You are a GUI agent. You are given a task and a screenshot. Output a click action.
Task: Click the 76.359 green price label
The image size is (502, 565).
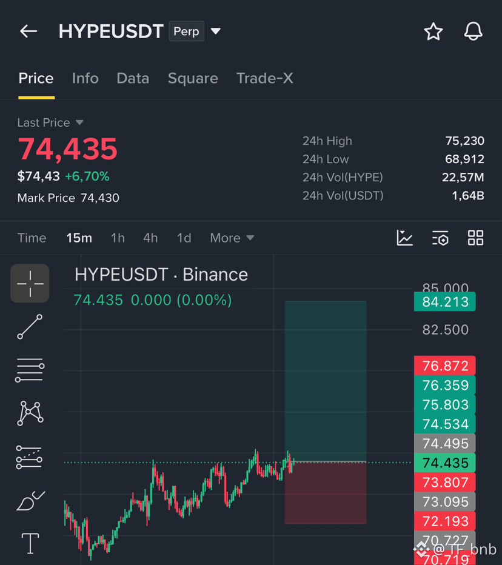click(444, 385)
